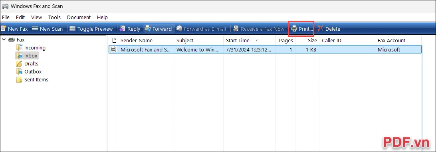Click the 7/31/2024 1:23:12 start time cell

point(249,50)
